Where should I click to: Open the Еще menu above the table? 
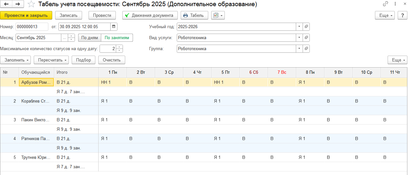[397, 60]
